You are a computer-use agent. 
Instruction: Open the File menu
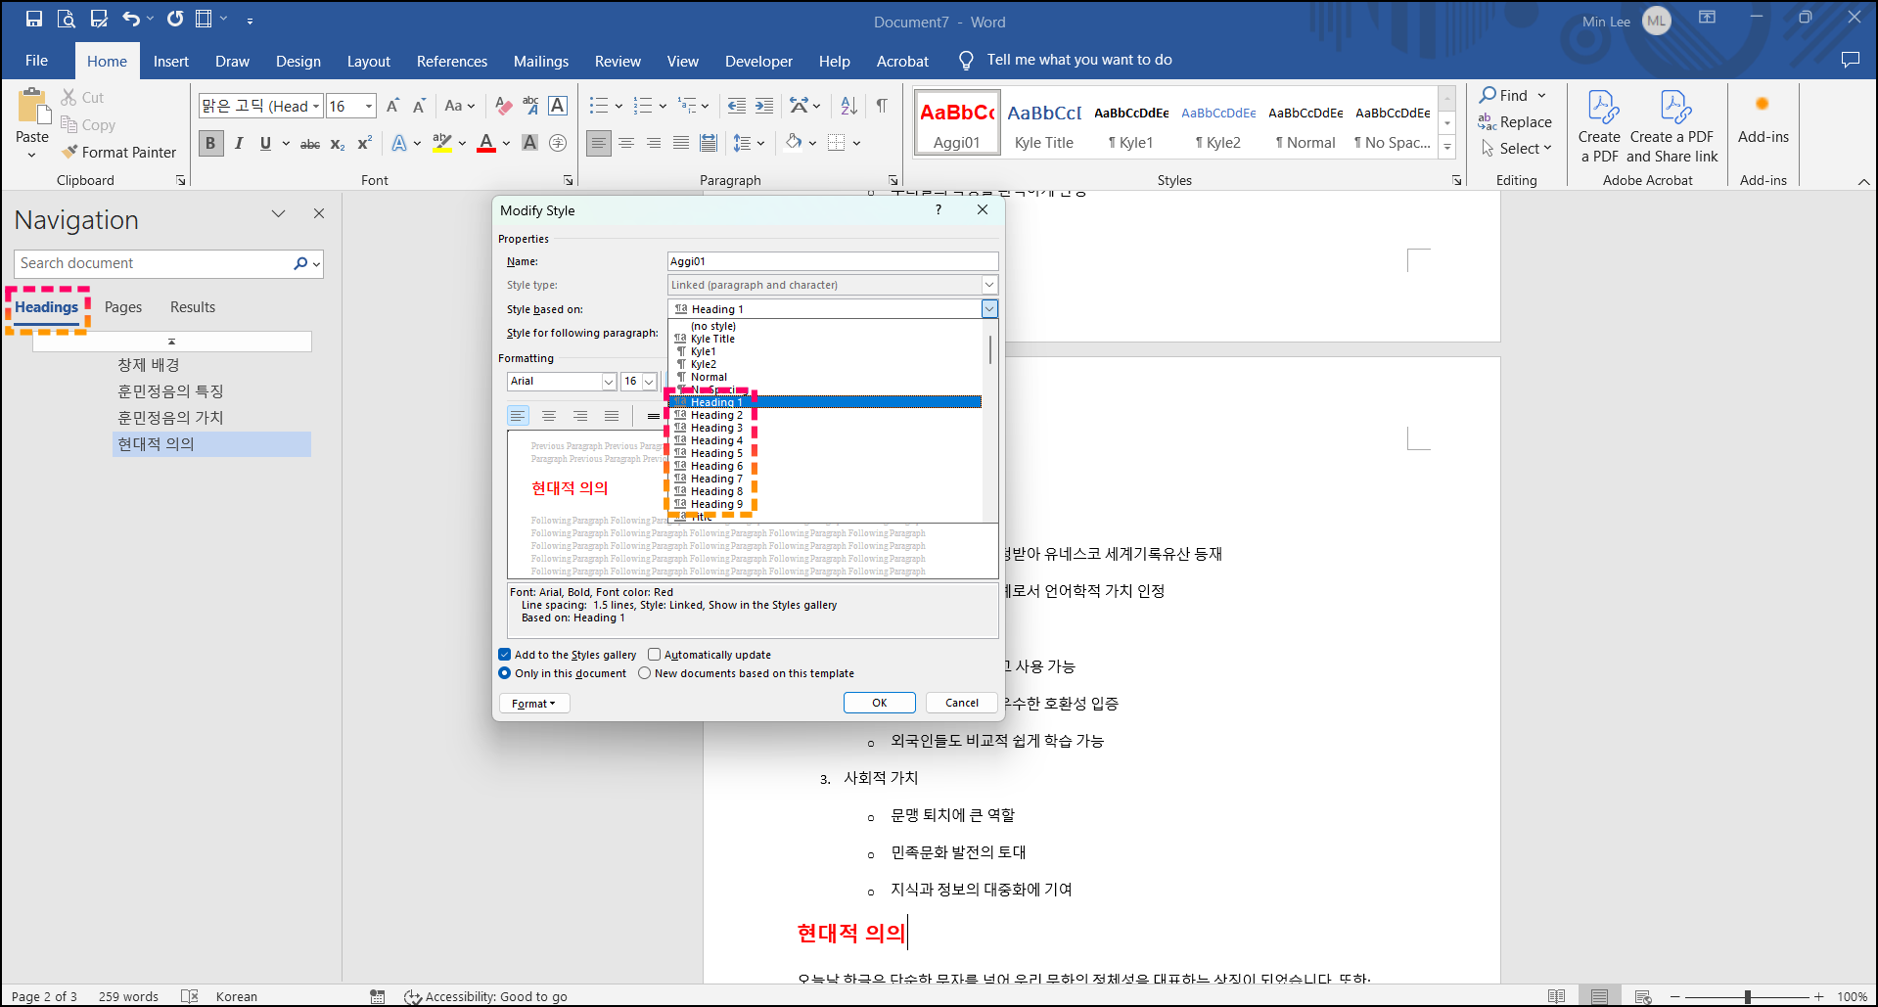point(37,61)
